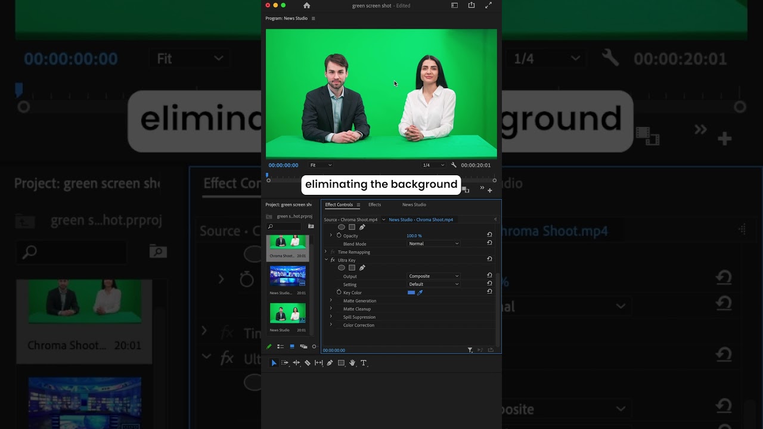763x429 pixels.
Task: Toggle the Ultra Key fx on/off
Action: coord(333,260)
